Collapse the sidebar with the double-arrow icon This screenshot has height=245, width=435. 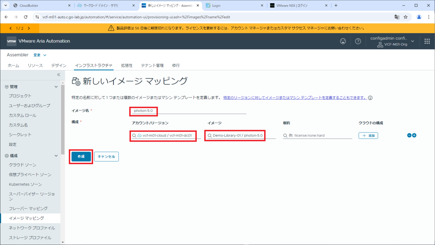coord(58,75)
